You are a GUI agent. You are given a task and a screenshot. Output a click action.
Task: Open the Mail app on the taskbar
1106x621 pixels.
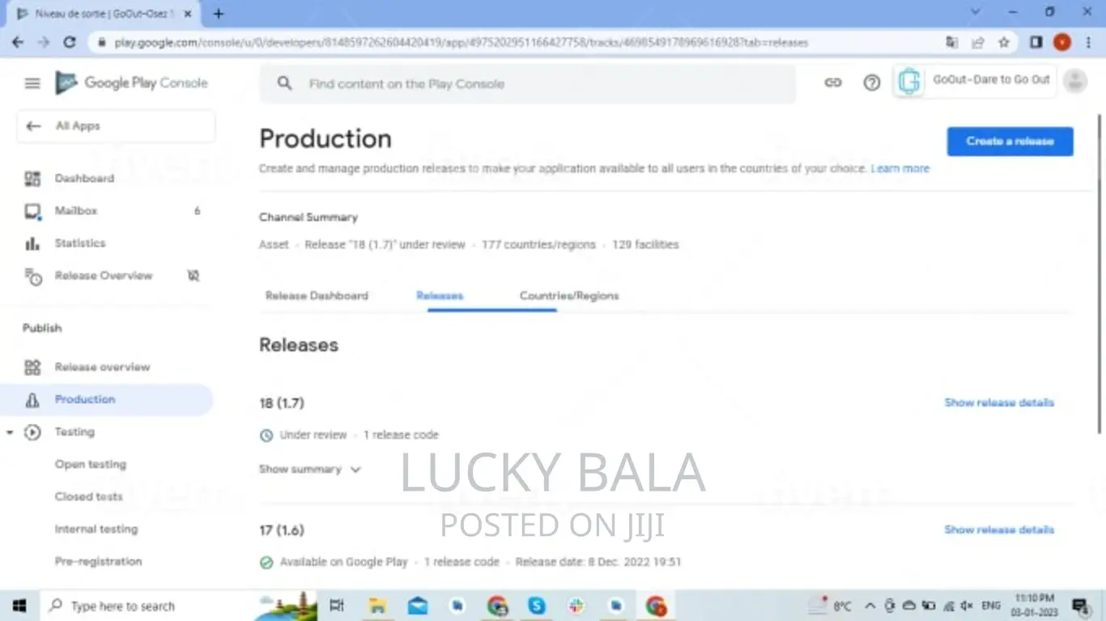[x=418, y=606]
